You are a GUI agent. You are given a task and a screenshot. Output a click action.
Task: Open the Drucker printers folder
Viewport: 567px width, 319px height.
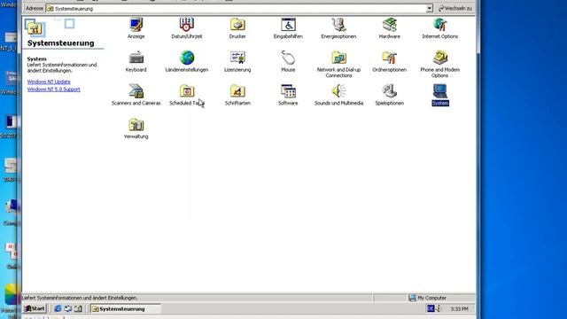[x=237, y=27]
